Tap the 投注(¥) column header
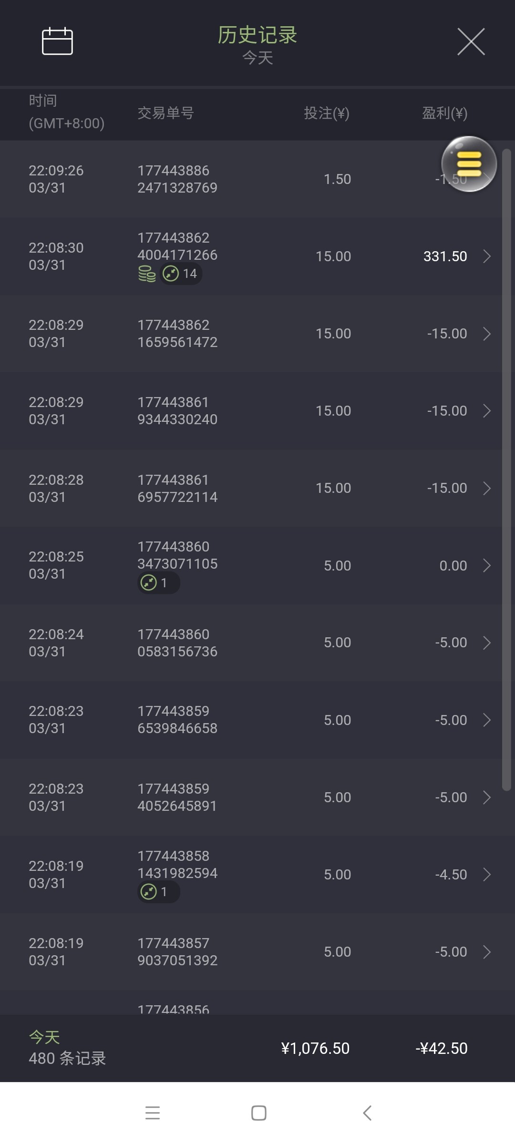 [x=327, y=113]
